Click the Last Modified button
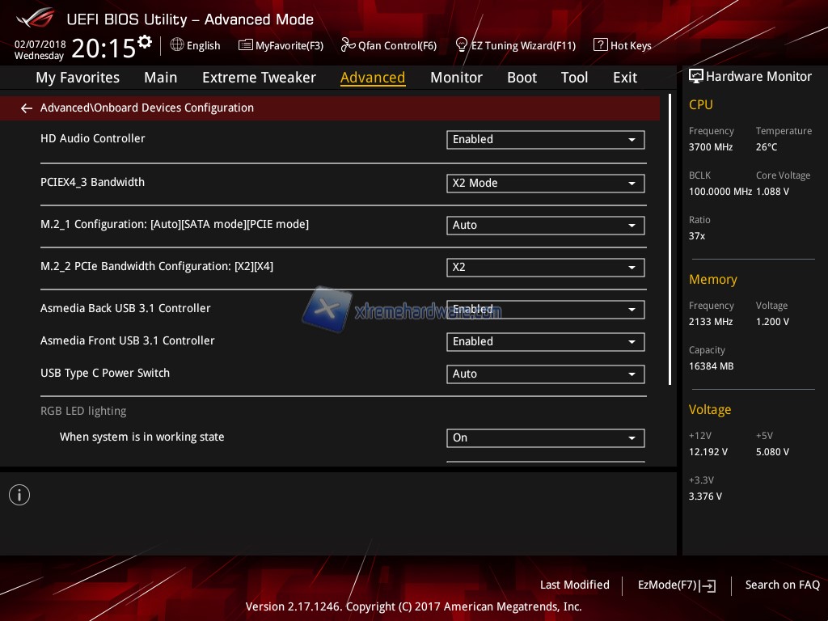Viewport: 828px width, 621px height. (574, 585)
